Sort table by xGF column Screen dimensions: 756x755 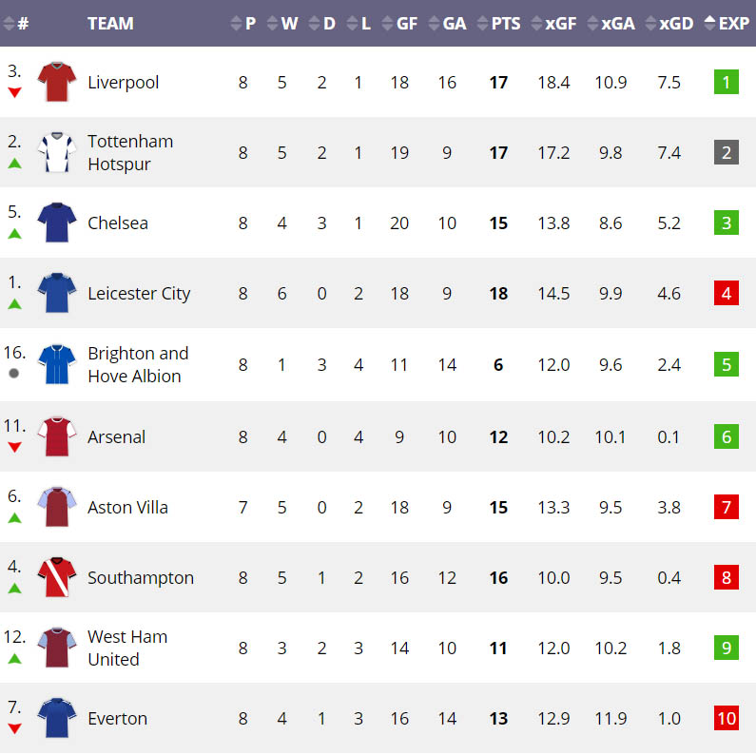coord(554,24)
